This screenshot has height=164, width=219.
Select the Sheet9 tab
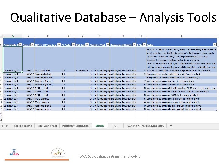pos(100,126)
